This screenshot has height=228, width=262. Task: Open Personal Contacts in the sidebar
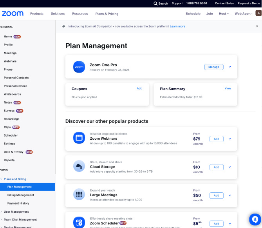tap(16, 78)
